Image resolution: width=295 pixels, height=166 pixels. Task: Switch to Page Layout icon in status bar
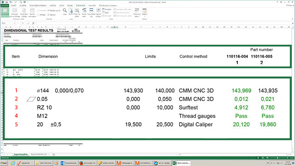263,158
